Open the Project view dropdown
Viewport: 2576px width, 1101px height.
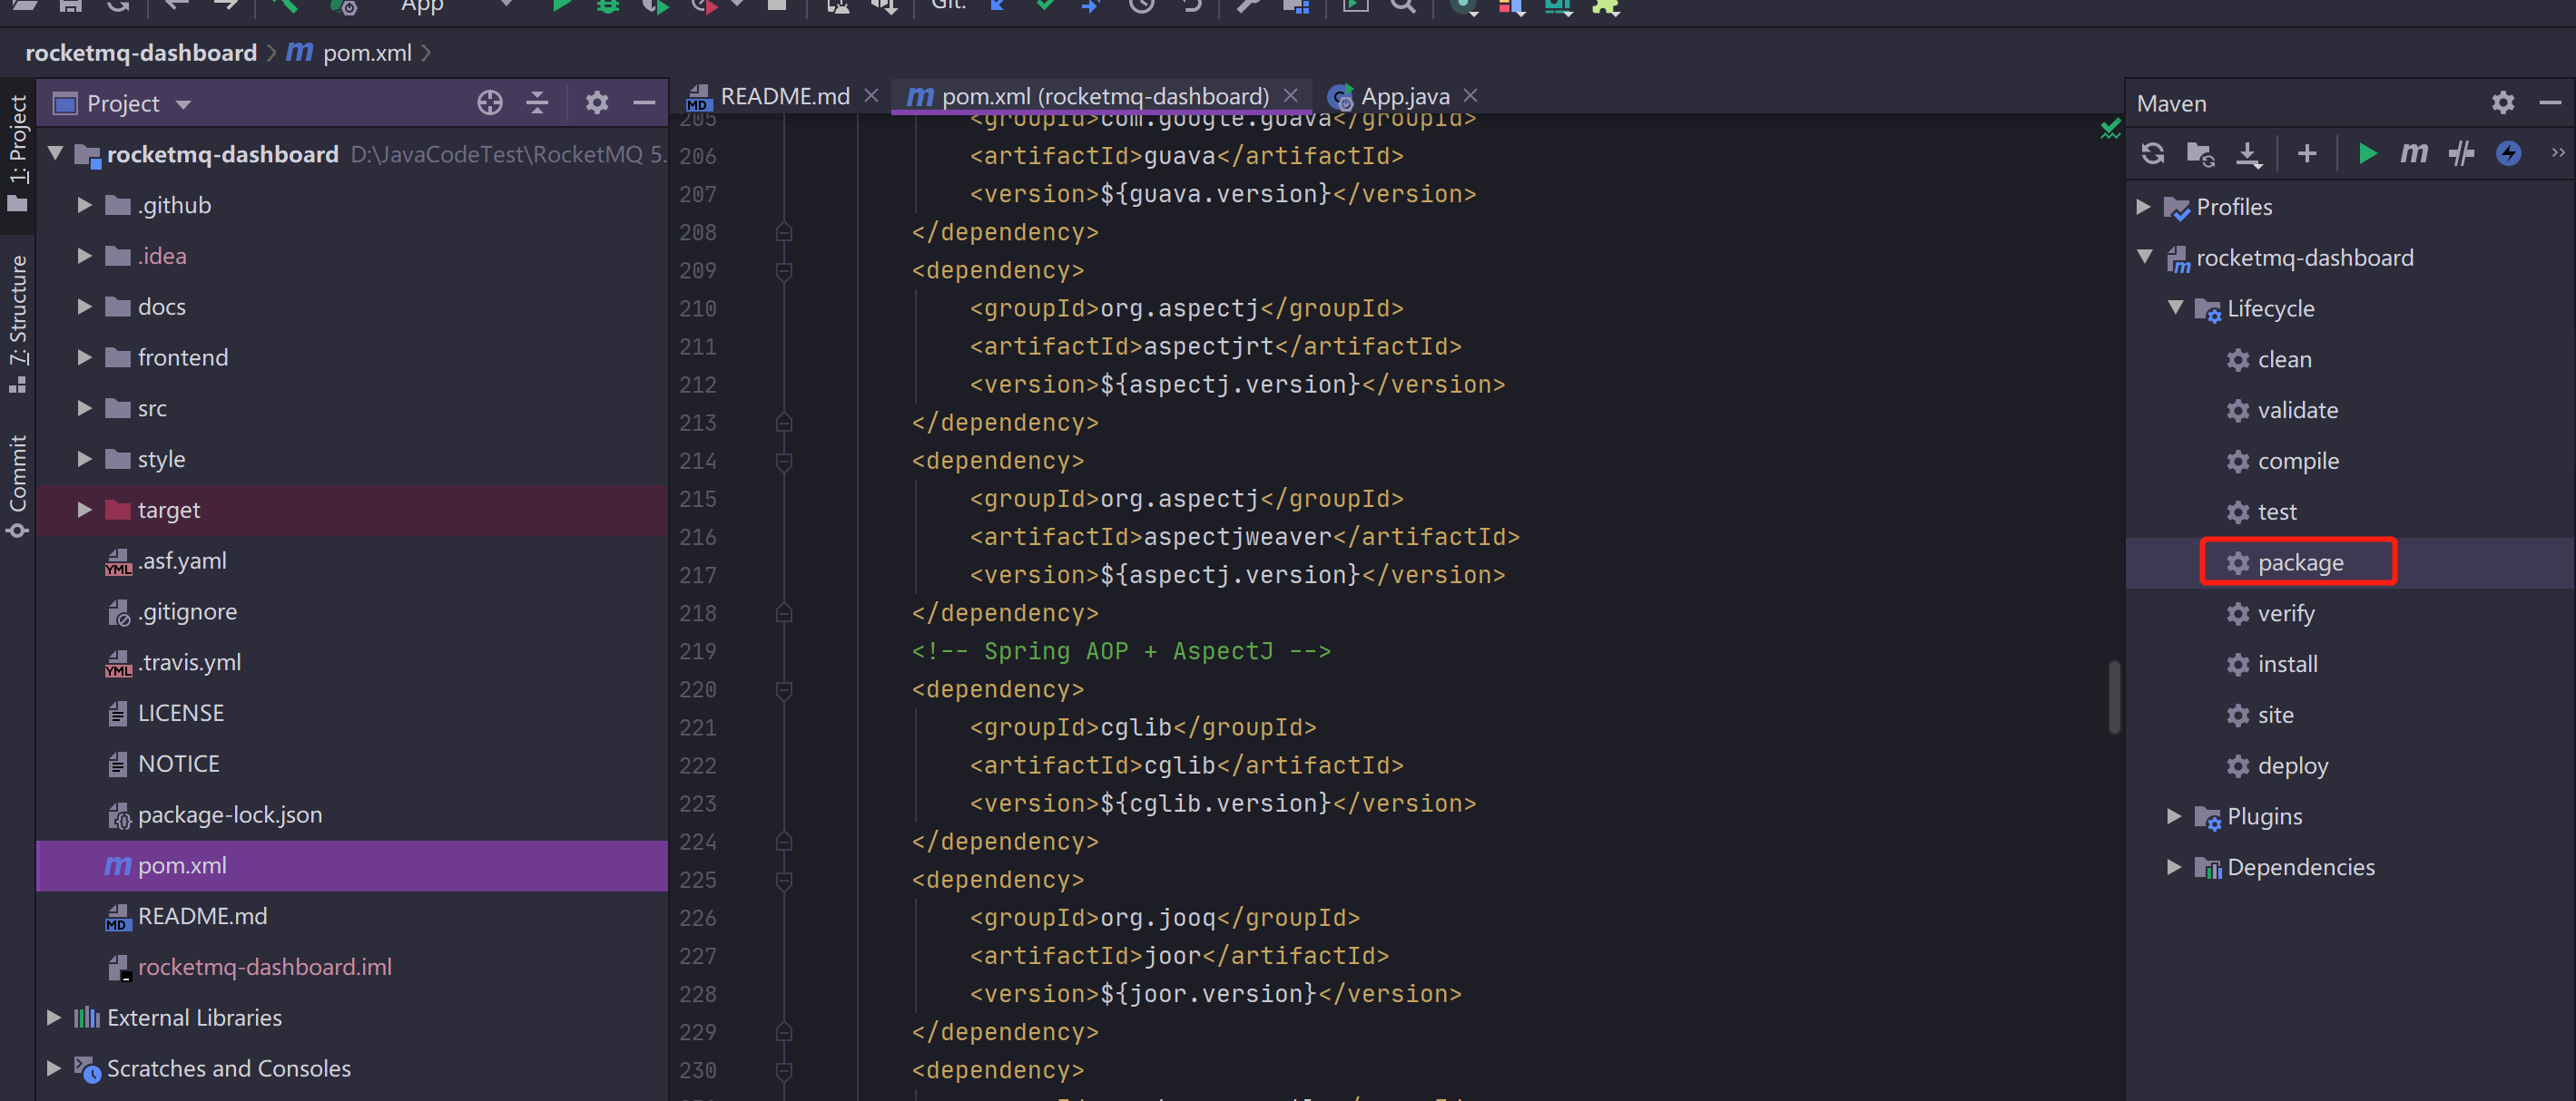[183, 104]
